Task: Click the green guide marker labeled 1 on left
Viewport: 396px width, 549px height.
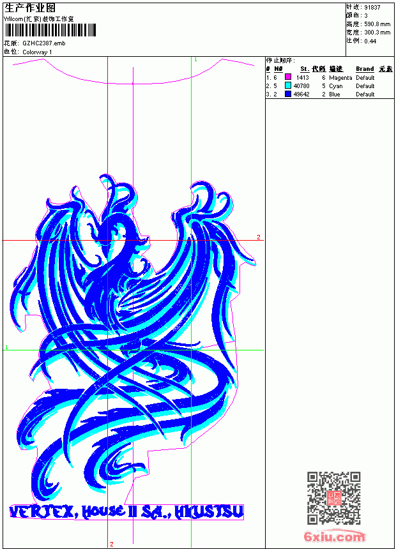Action: click(x=6, y=347)
